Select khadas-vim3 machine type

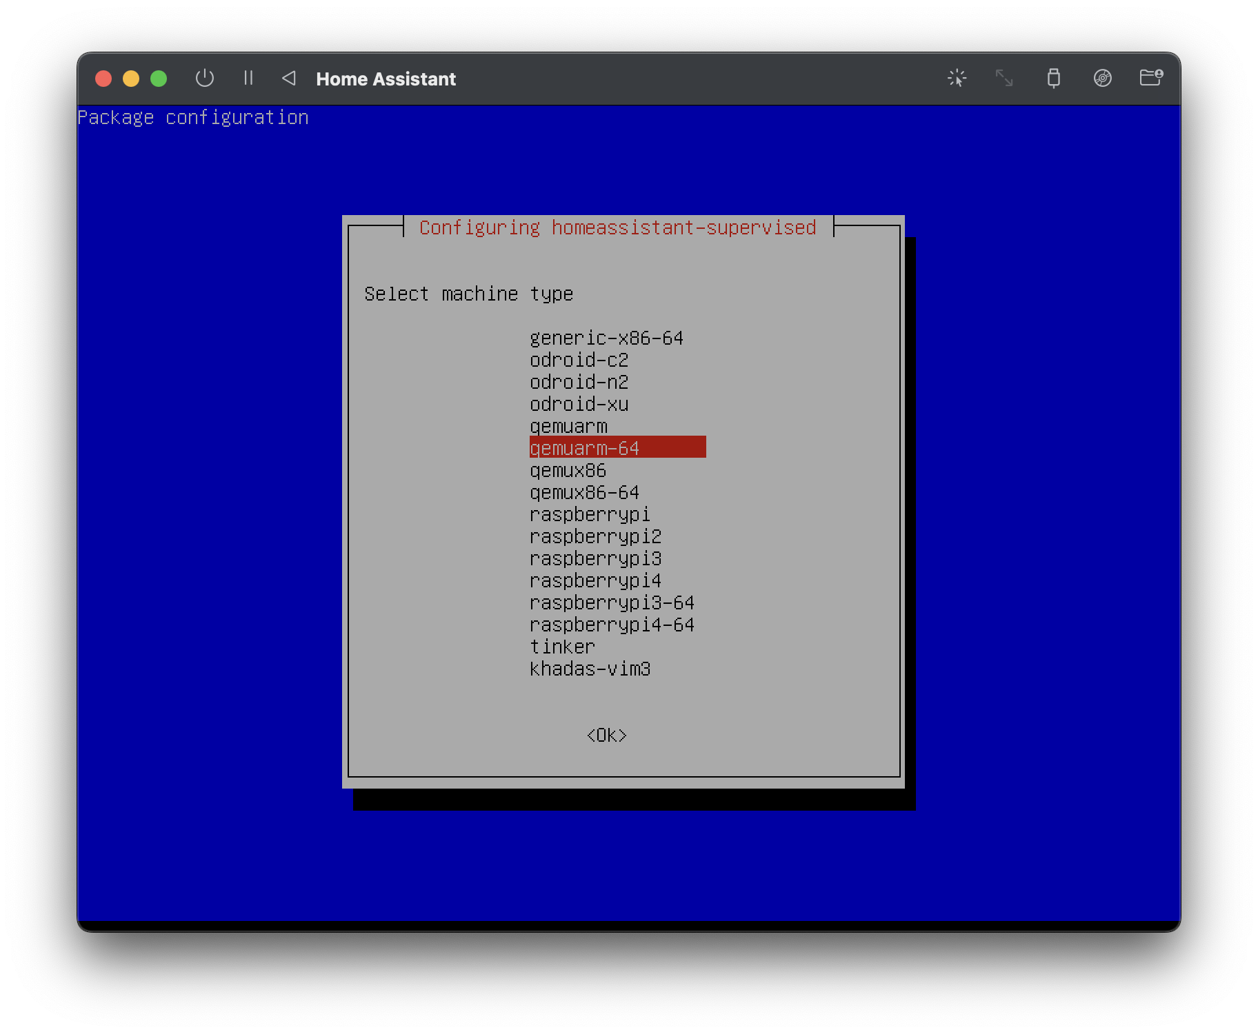590,669
